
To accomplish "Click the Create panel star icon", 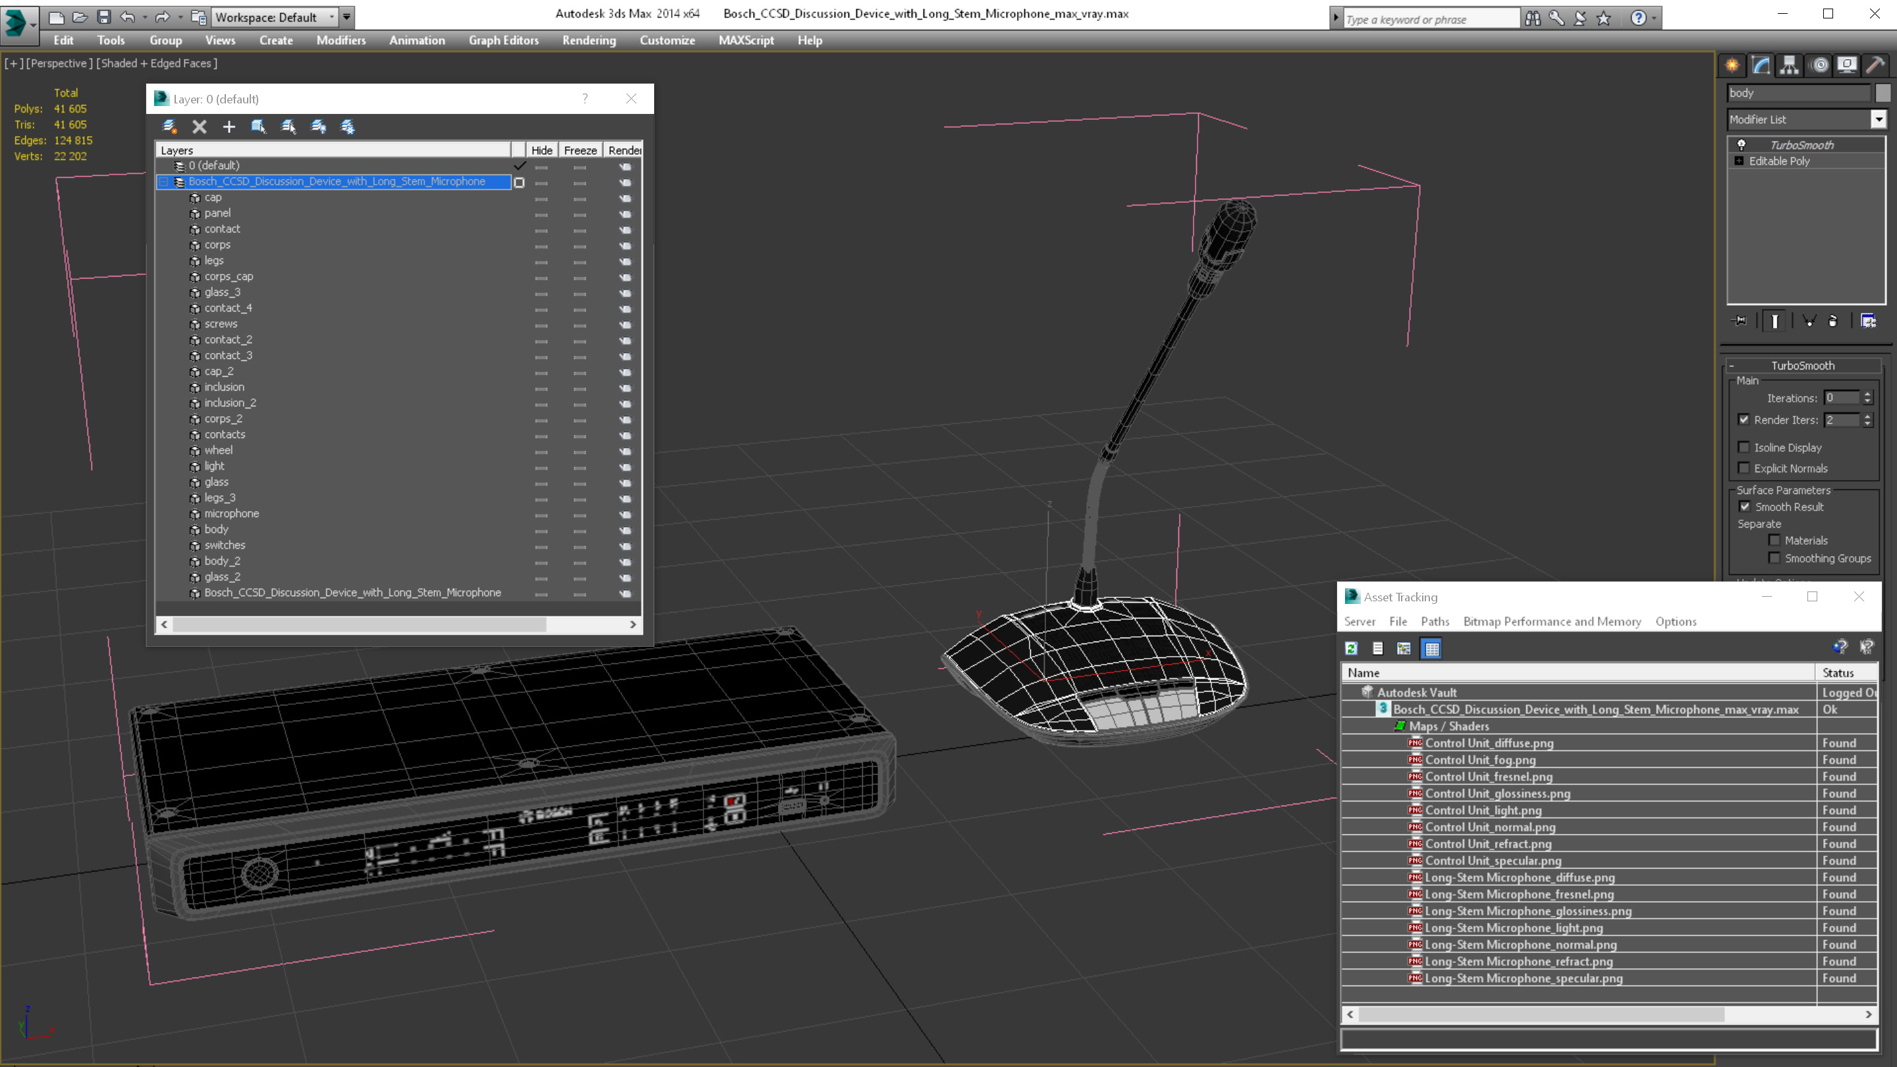I will click(1732, 66).
